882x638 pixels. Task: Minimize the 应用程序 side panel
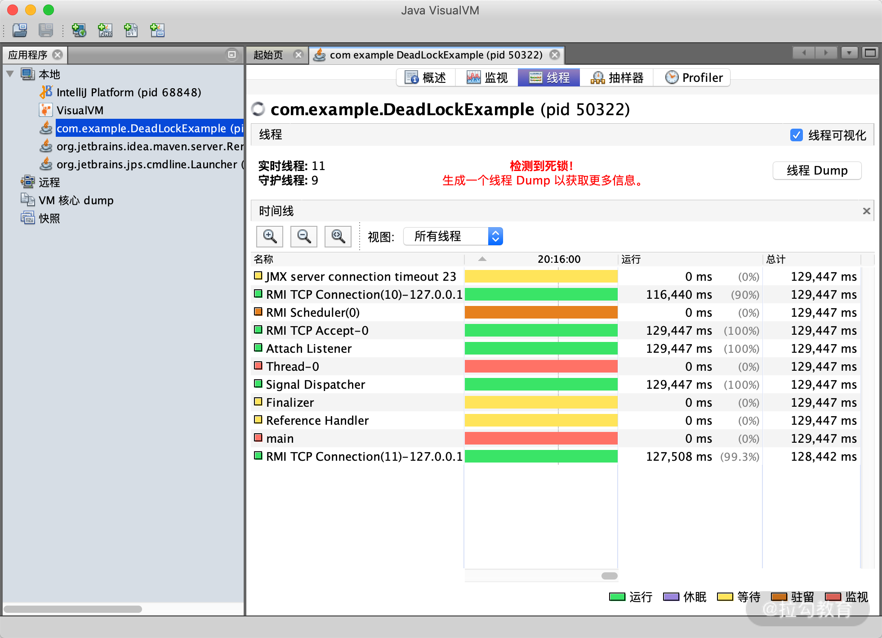coord(232,54)
